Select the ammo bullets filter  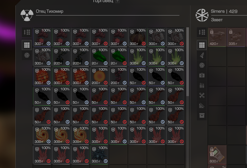point(202,86)
